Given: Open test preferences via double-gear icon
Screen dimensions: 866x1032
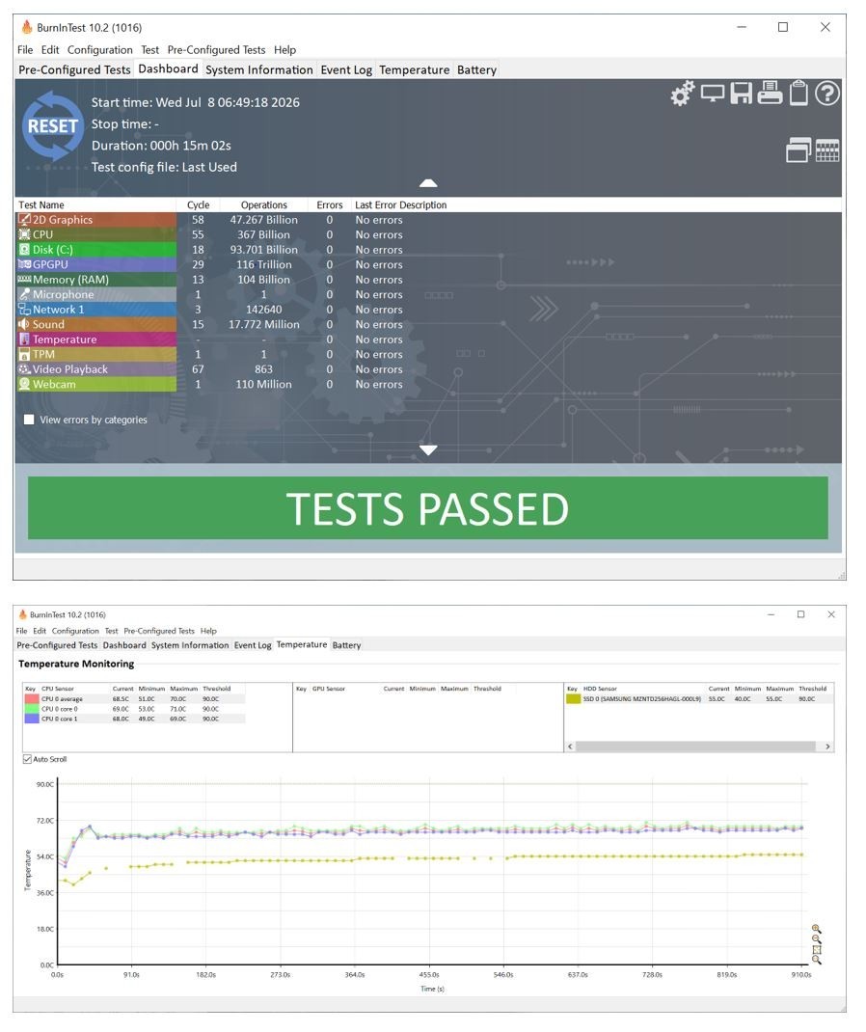Looking at the screenshot, I should pyautogui.click(x=683, y=94).
